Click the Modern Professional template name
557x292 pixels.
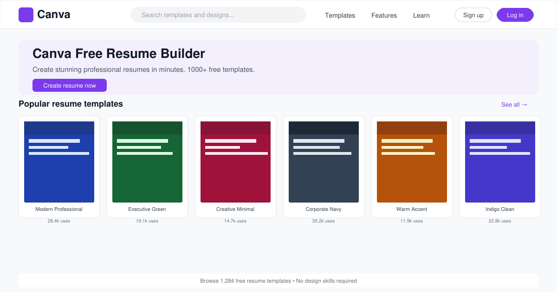pos(59,209)
